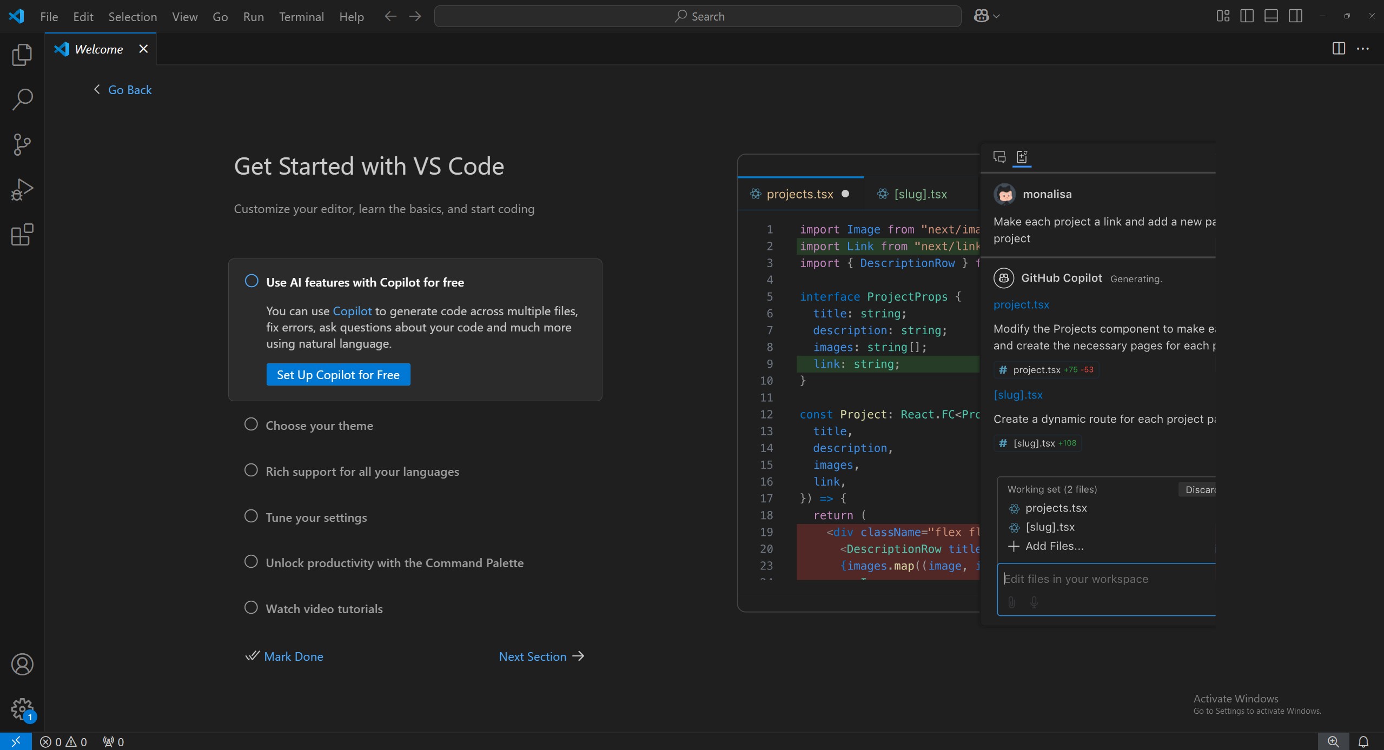This screenshot has height=750, width=1384.
Task: Open the Manage gear icon
Action: coord(22,708)
